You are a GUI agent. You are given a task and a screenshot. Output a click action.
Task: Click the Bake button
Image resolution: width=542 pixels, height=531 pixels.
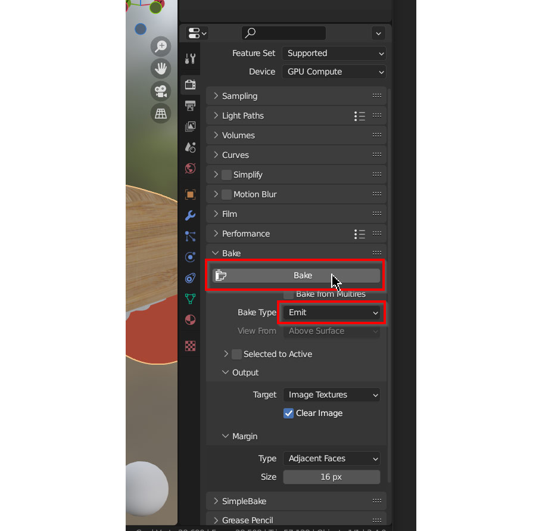296,275
